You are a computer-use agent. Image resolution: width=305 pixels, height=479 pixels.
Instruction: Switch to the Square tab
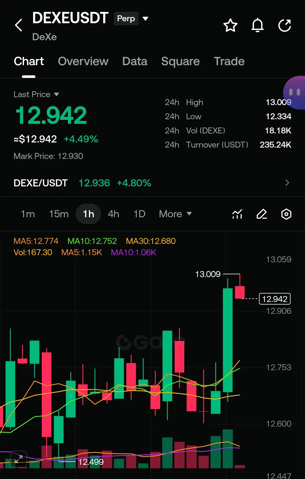click(180, 61)
